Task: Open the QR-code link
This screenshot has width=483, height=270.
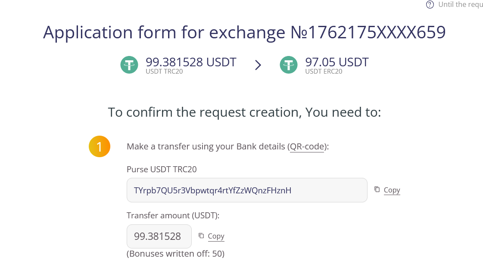Action: click(x=307, y=146)
